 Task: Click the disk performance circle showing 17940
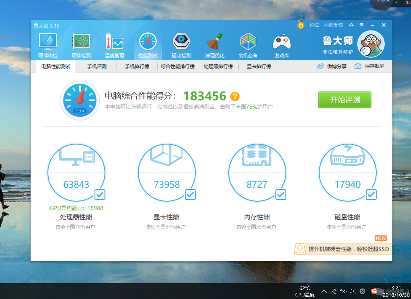tap(348, 172)
